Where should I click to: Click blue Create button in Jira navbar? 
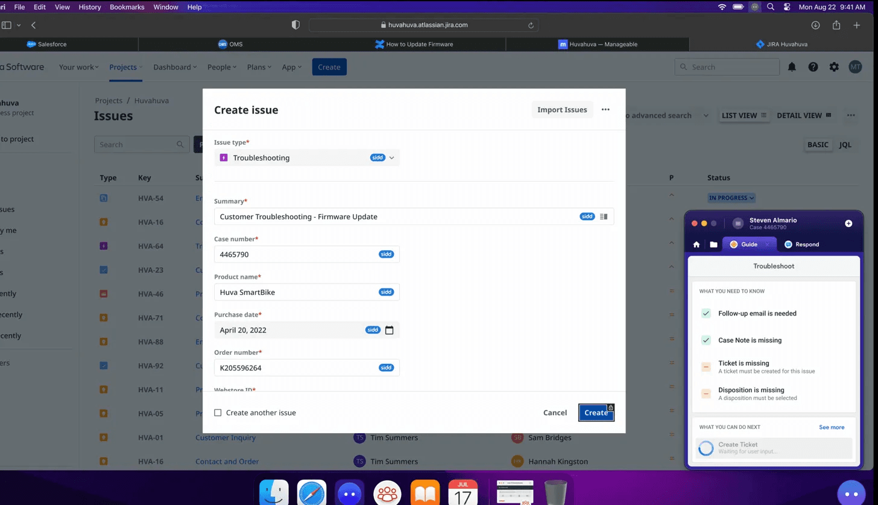pos(329,67)
